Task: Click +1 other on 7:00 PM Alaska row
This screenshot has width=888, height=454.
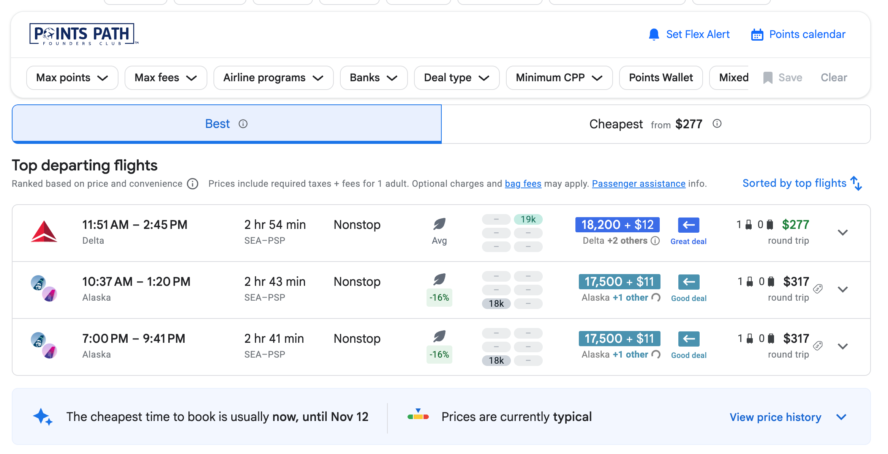Action: (630, 355)
